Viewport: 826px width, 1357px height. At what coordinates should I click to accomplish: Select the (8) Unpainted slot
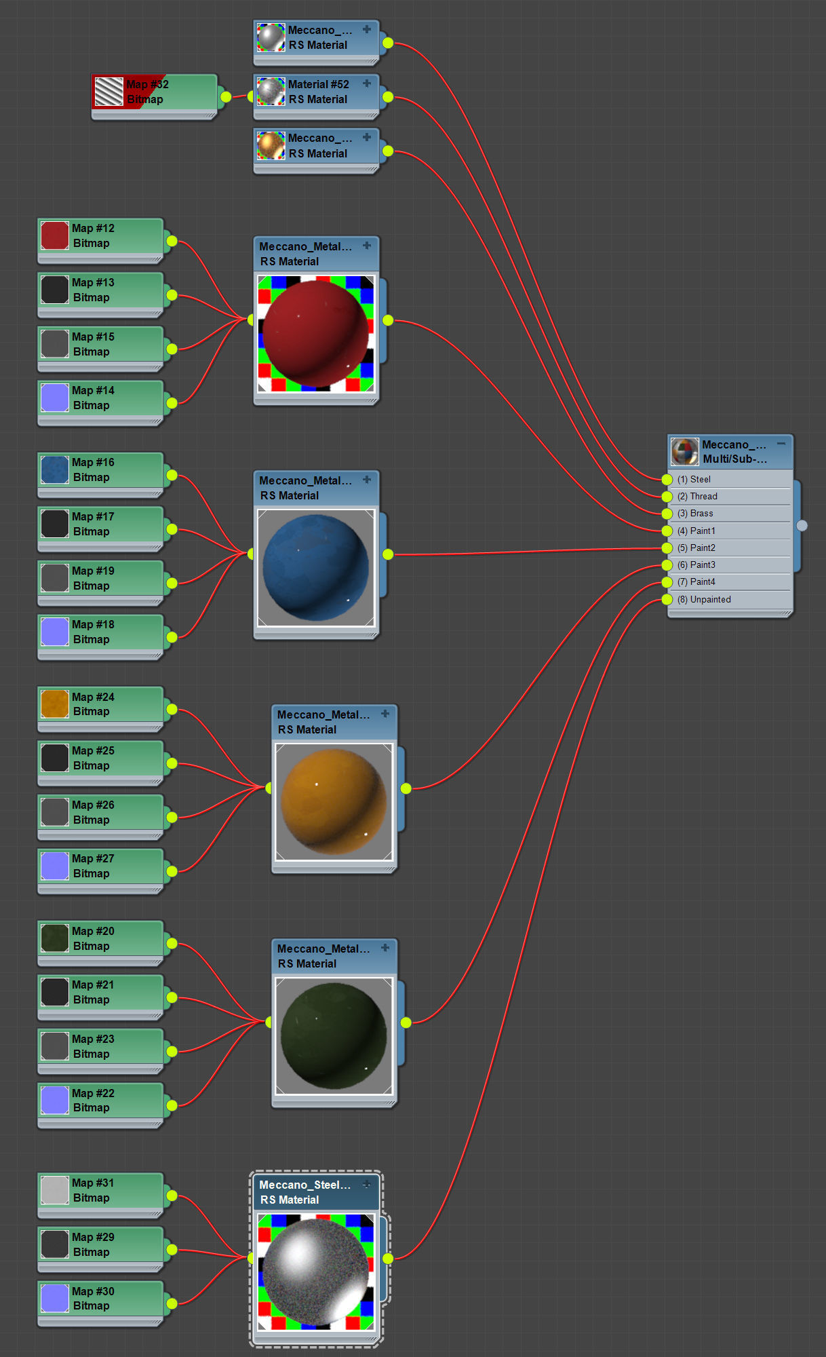[730, 599]
